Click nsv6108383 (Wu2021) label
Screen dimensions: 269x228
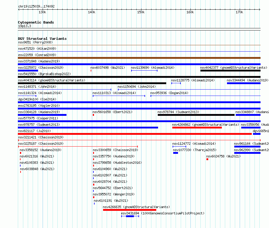click(x=37, y=163)
